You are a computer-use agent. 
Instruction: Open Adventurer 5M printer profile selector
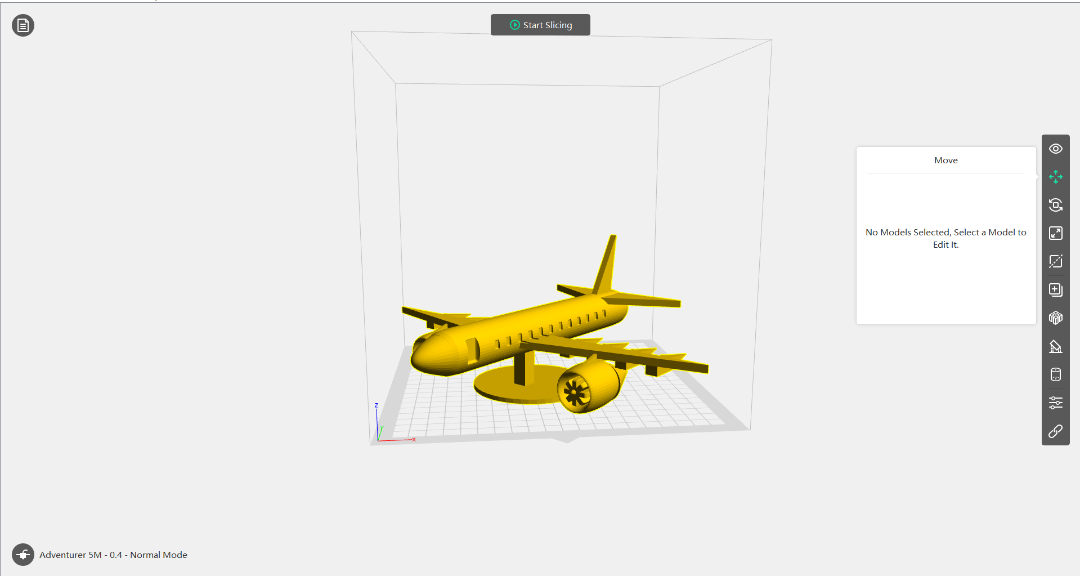coord(113,555)
